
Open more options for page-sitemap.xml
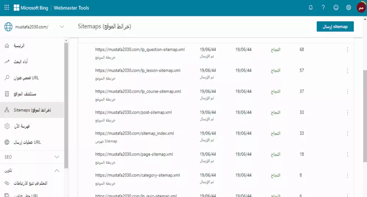click(x=347, y=155)
